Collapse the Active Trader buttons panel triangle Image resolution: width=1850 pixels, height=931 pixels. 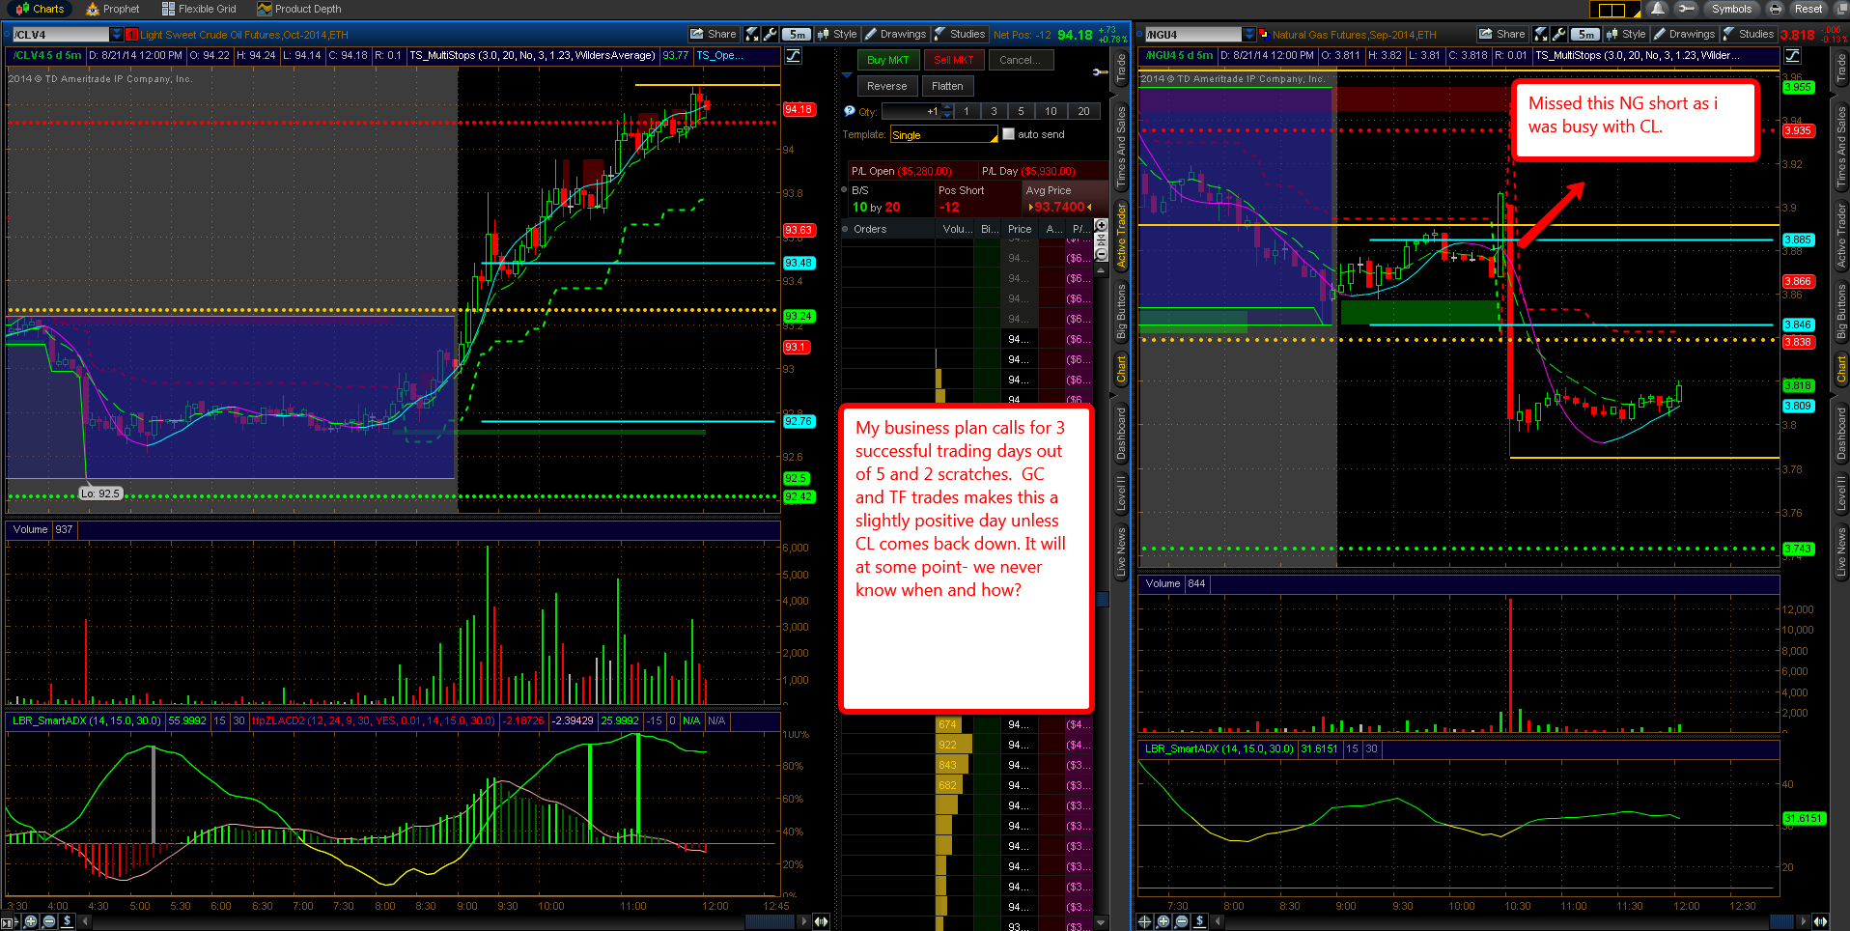(x=847, y=74)
